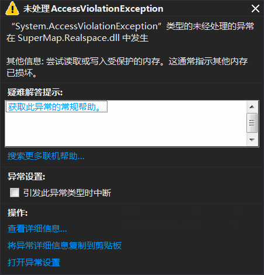
Task: Click the scrollbar thumb in the tips list
Action: 252,123
